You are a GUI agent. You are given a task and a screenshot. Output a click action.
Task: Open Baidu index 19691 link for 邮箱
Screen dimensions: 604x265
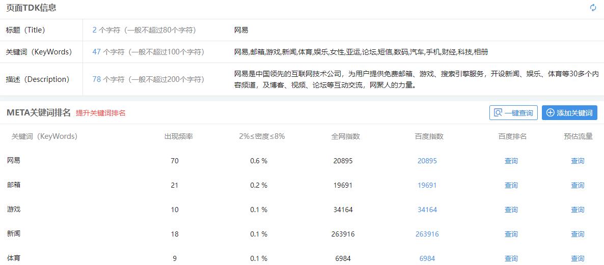pyautogui.click(x=427, y=185)
